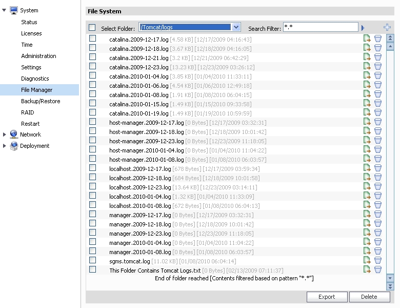Export sgms.tomcat.log via its row icon

[367, 260]
